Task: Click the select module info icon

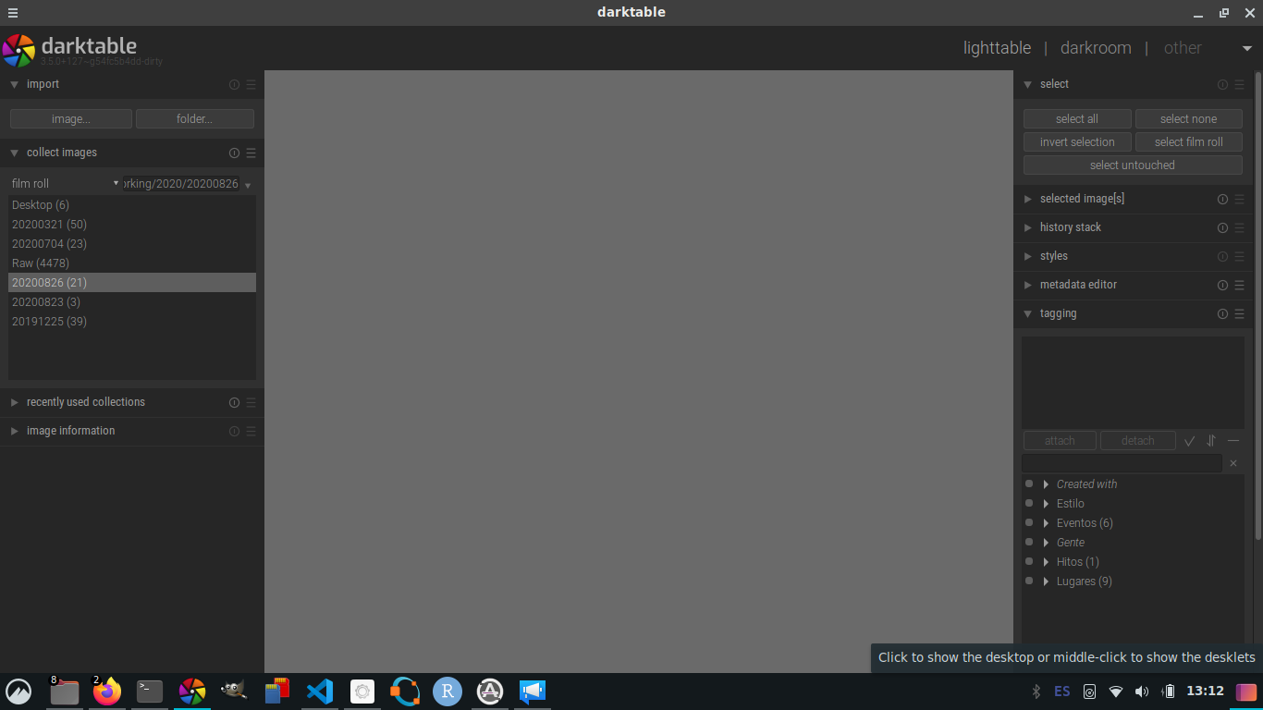Action: pyautogui.click(x=1222, y=84)
